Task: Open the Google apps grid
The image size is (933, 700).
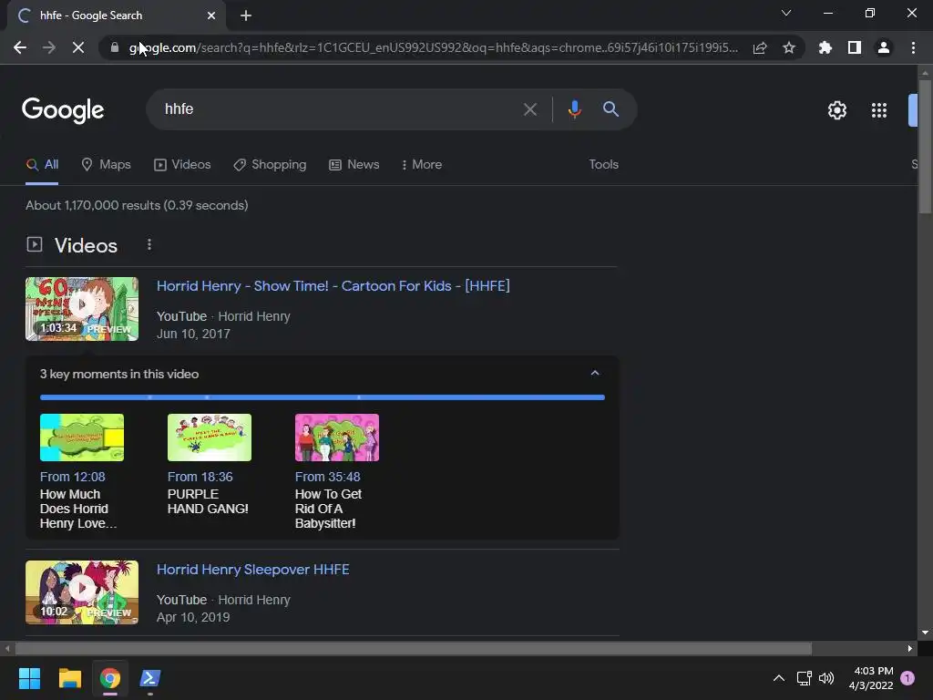Action: (x=879, y=110)
